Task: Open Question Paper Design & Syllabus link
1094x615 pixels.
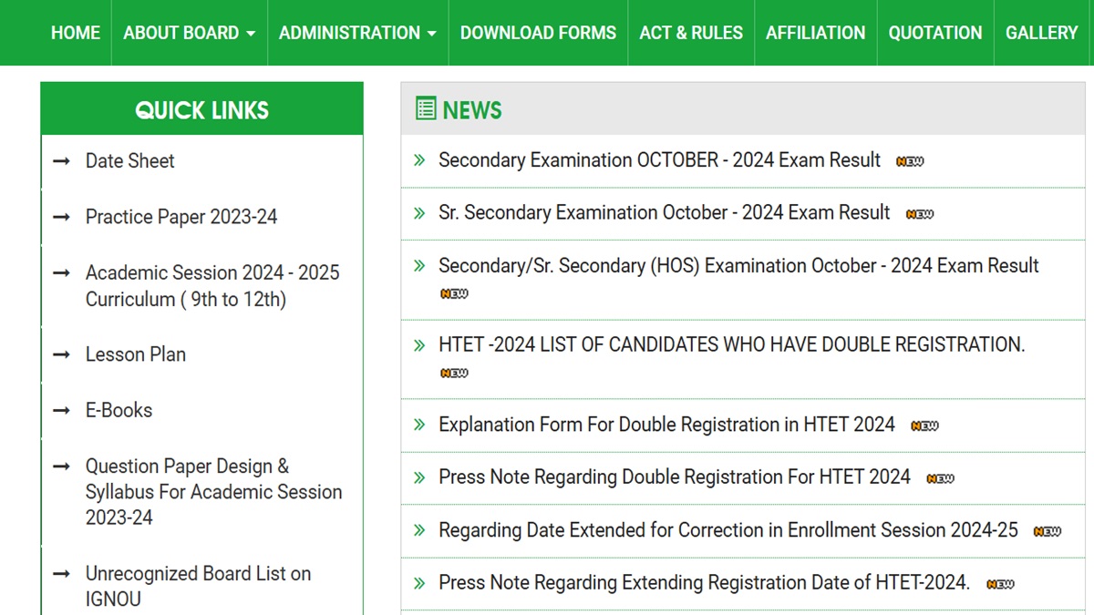Action: (x=214, y=492)
